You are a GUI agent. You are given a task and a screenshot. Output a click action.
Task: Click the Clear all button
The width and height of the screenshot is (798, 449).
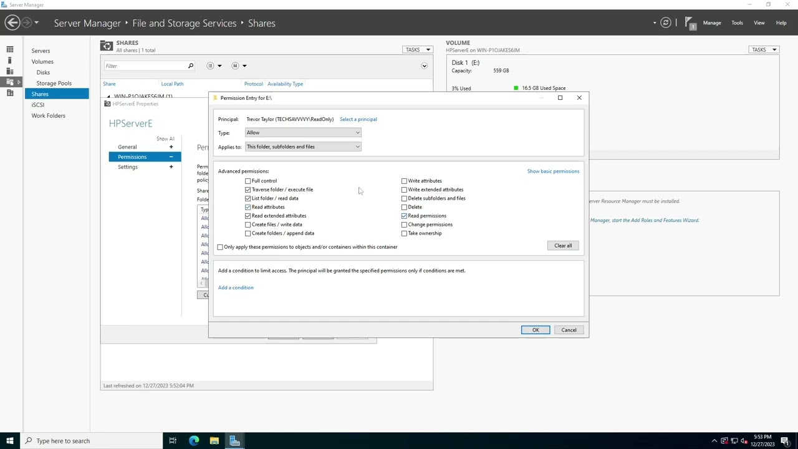point(563,246)
